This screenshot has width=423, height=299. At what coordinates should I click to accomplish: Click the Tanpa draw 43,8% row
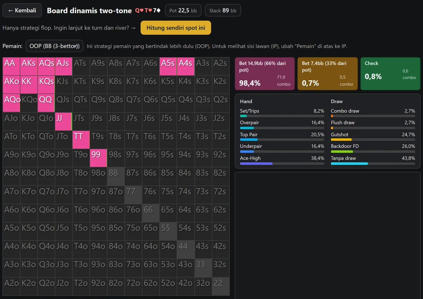click(x=373, y=160)
